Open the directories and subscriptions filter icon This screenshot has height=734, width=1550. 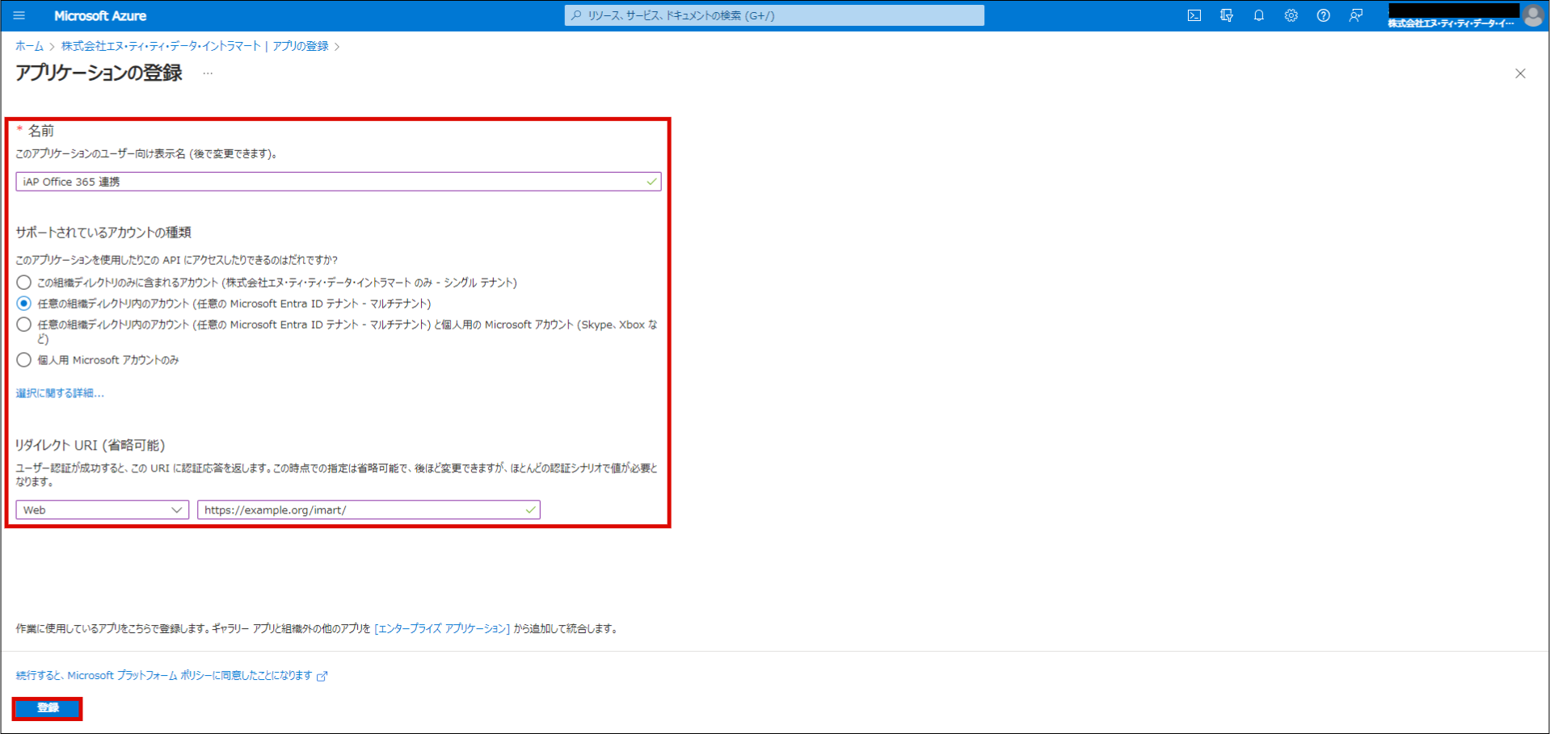1226,15
